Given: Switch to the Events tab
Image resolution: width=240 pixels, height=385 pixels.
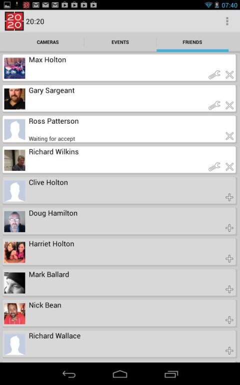Looking at the screenshot, I should pyautogui.click(x=120, y=42).
